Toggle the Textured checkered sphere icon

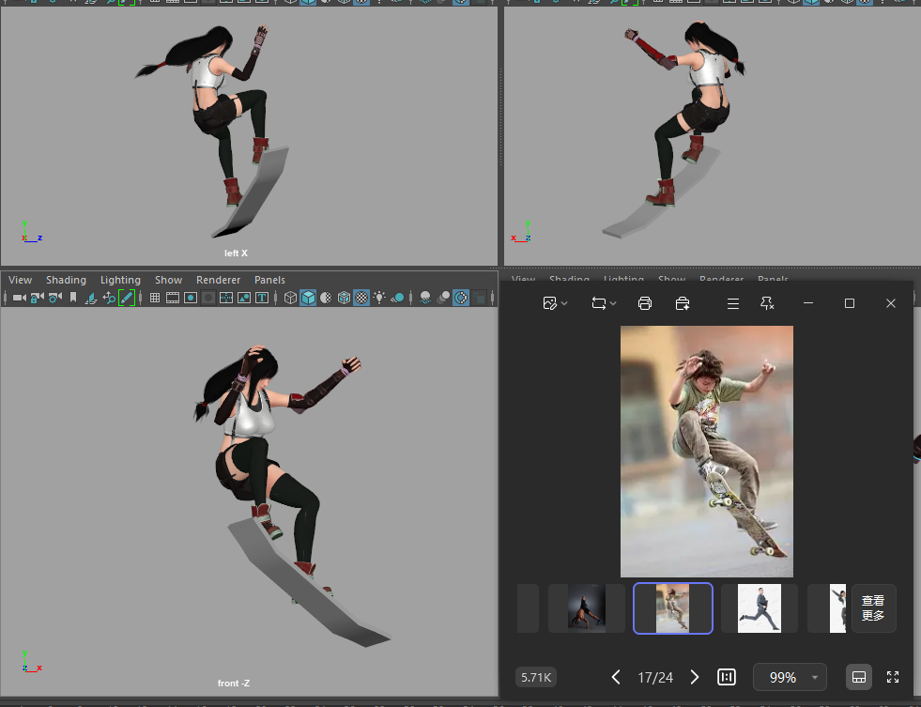click(x=361, y=298)
